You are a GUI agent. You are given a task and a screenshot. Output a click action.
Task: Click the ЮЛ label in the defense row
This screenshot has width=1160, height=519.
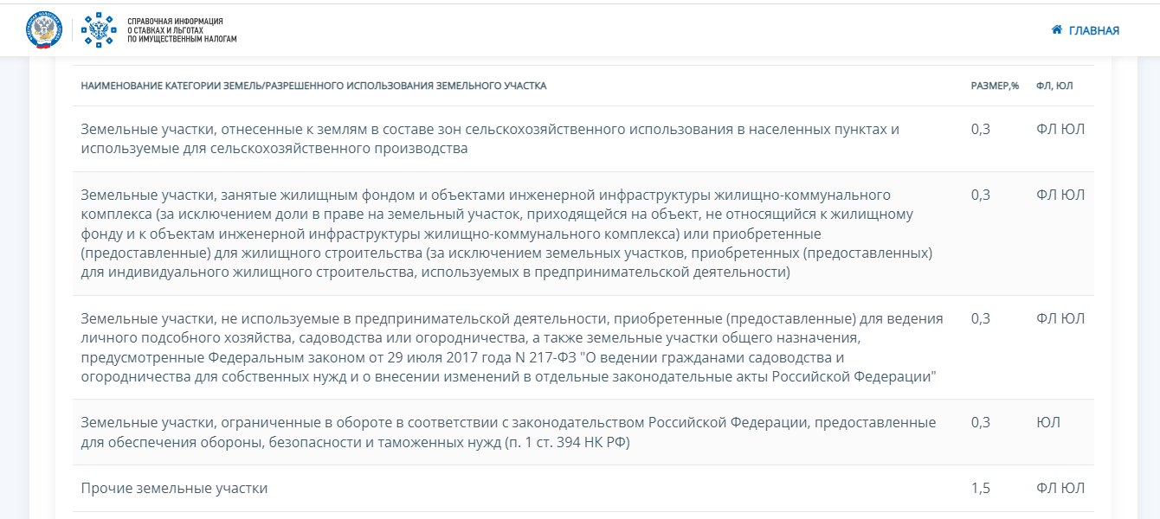coord(1047,422)
